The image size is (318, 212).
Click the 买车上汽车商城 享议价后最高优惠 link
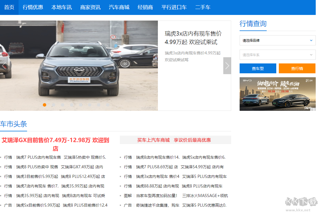[x=174, y=140]
